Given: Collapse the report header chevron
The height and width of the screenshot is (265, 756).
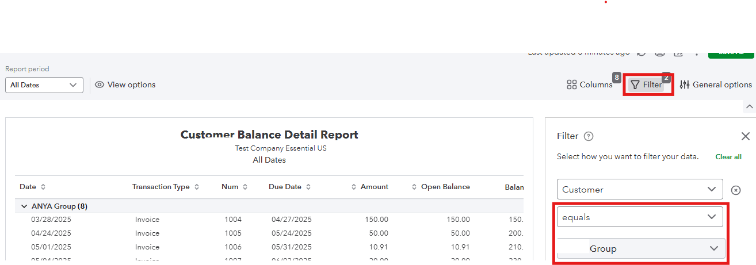Looking at the screenshot, I should [x=749, y=106].
